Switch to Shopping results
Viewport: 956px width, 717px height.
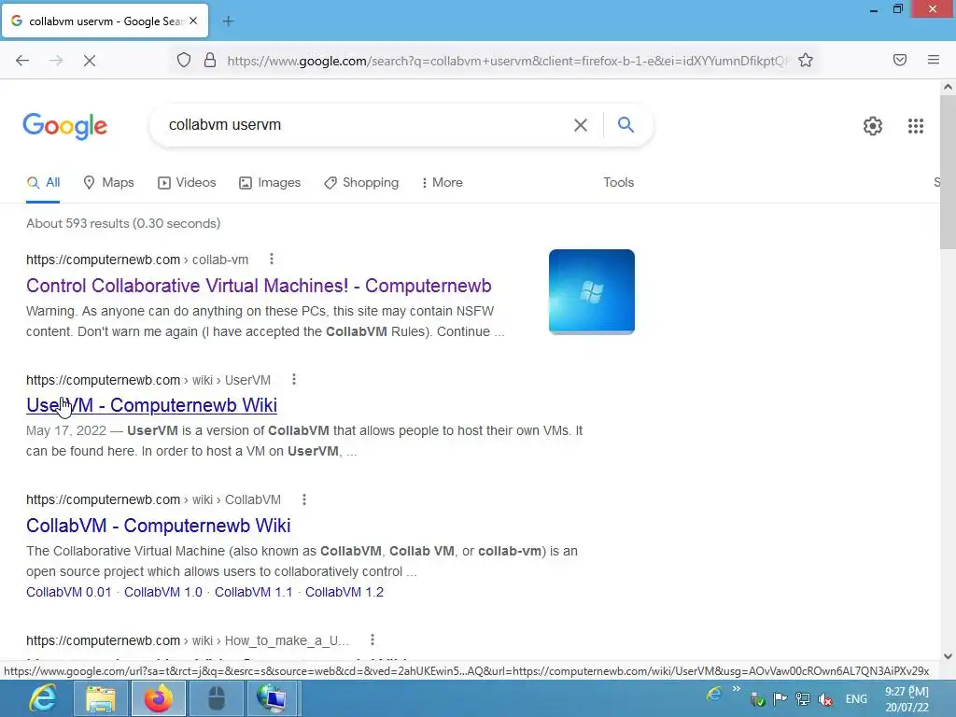(361, 182)
